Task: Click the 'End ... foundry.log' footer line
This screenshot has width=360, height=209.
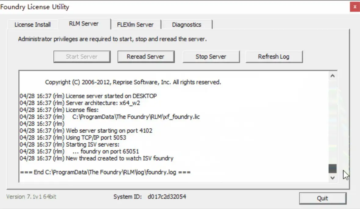Action: pyautogui.click(x=105, y=172)
